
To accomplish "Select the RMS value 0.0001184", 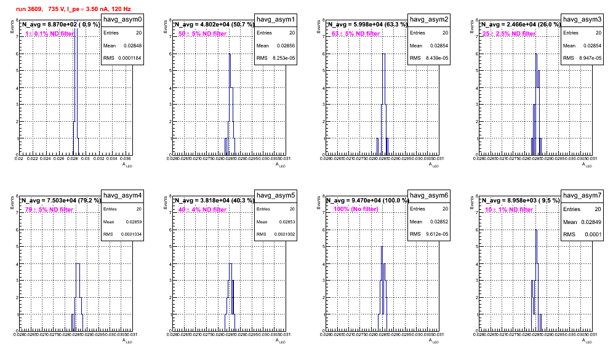I will tap(130, 58).
